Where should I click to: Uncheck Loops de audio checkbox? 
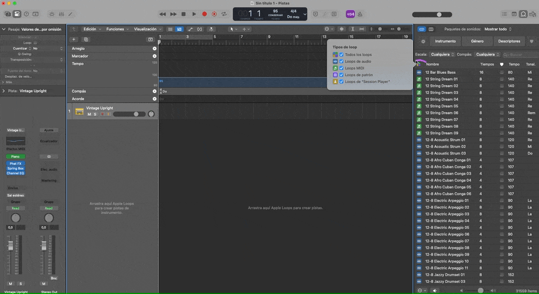341,62
